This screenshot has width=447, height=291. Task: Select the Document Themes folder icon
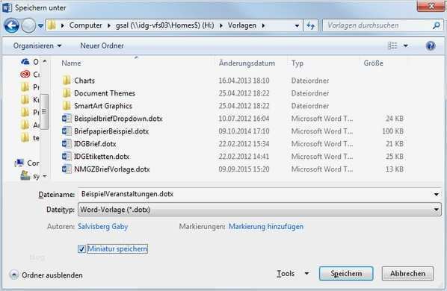coord(67,93)
